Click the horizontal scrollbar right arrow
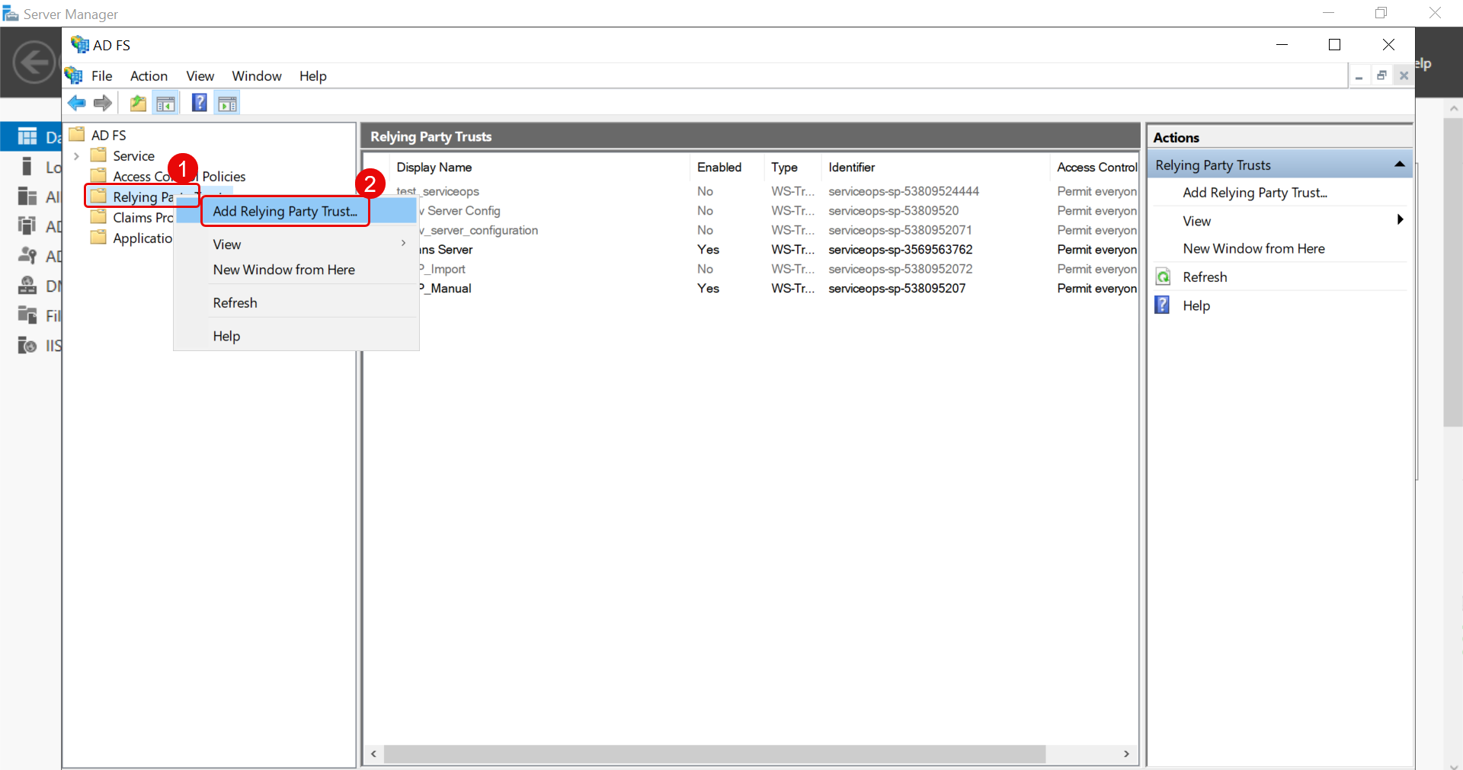The height and width of the screenshot is (770, 1463). point(1127,754)
